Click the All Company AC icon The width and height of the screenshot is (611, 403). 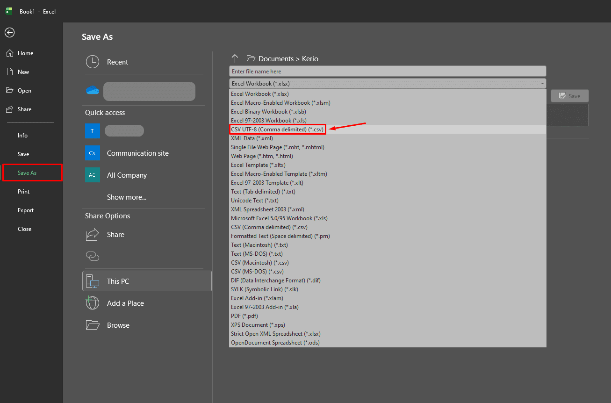92,175
